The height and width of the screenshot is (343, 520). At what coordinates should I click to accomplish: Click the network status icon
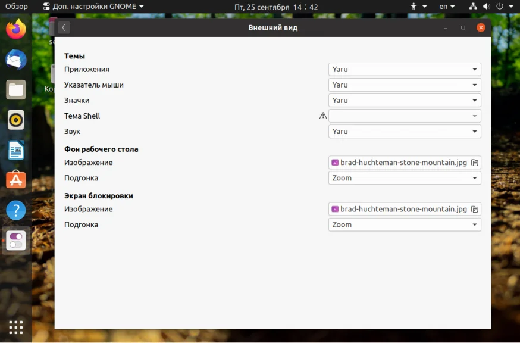pos(473,7)
